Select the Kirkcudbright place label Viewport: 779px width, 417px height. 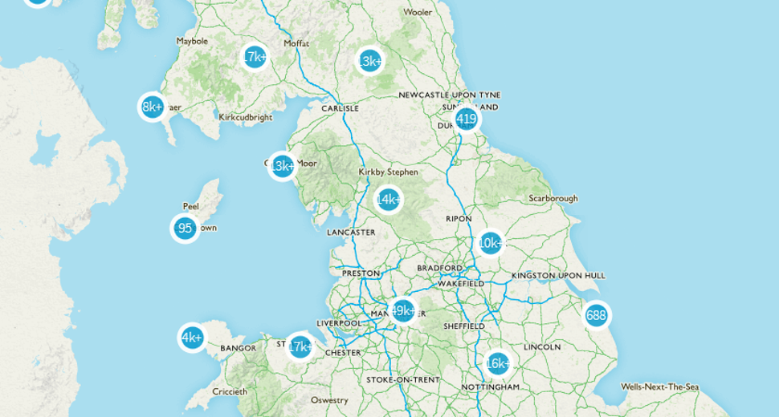pyautogui.click(x=246, y=118)
